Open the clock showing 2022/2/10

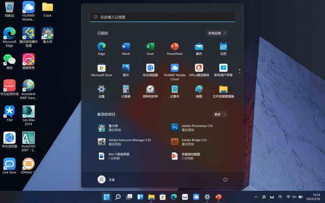pyautogui.click(x=313, y=197)
